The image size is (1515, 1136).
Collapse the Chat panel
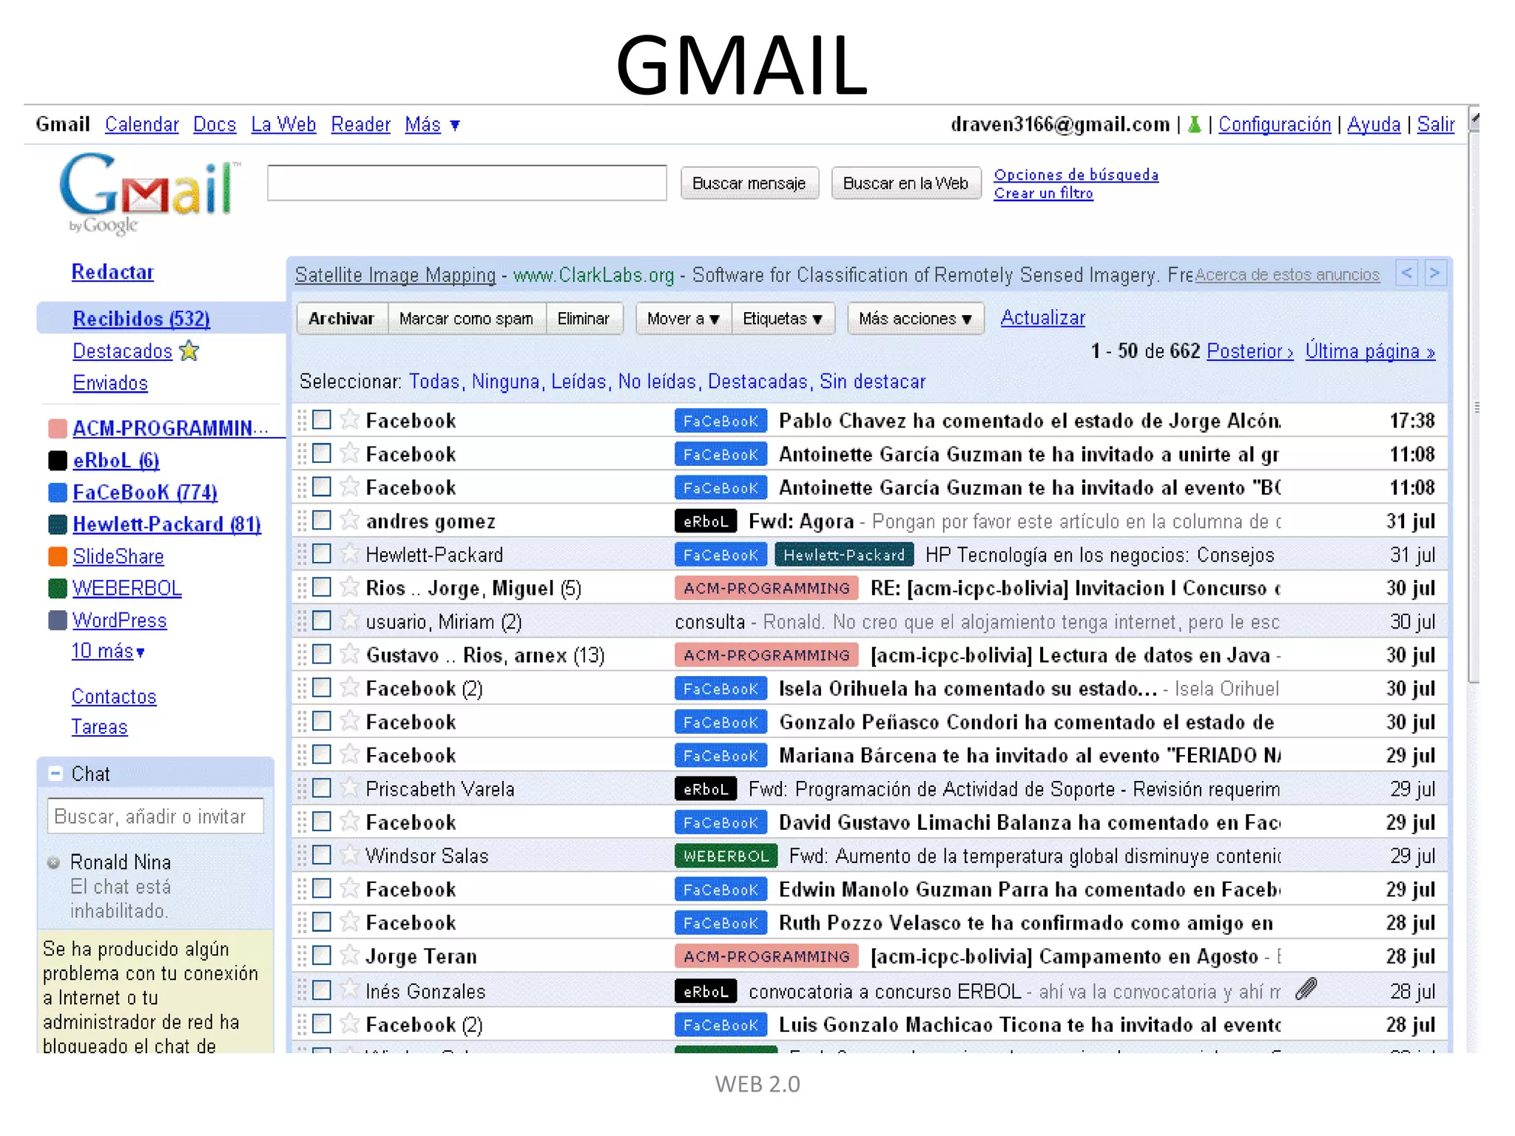click(55, 774)
